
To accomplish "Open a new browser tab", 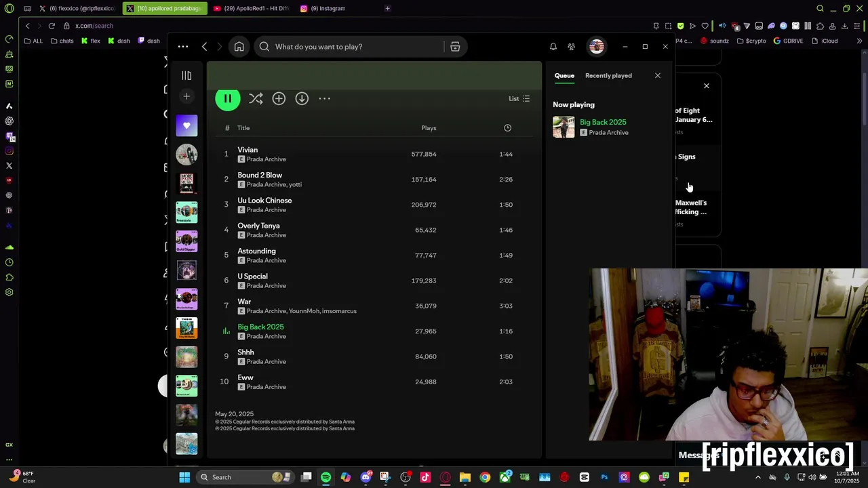I will point(387,8).
